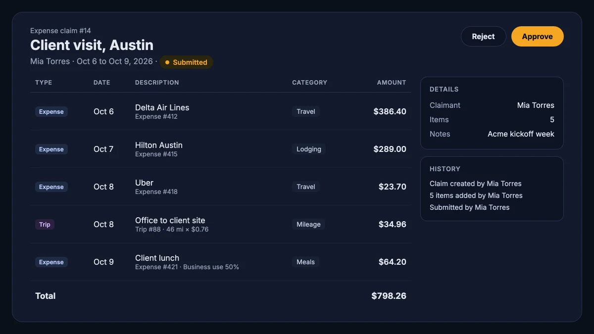
Task: Click the Expense badge on the Hilton Austin row
Action: tap(51, 149)
